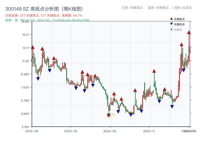Screen dimensions: 211x158
Task: Click the 蓝色-关键低点 header legend text
Action: click(x=158, y=8)
